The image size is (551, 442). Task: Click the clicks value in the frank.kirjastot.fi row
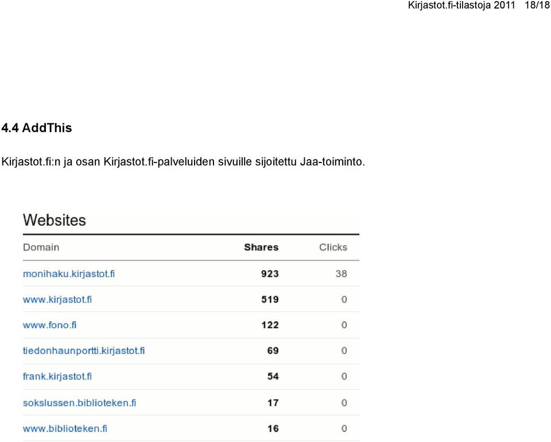point(344,377)
